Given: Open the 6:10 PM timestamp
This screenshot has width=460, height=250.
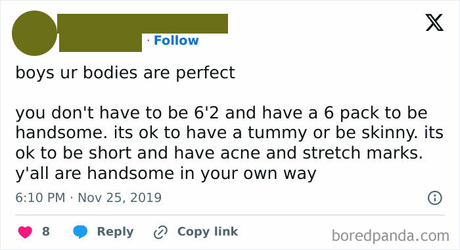Looking at the screenshot, I should click(x=40, y=197).
